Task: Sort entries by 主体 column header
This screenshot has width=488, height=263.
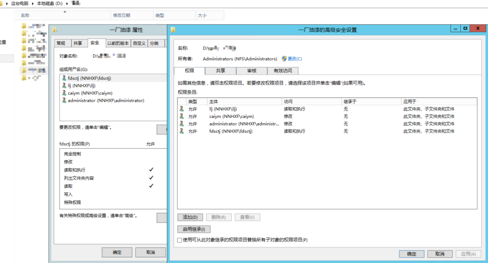Action: point(244,102)
